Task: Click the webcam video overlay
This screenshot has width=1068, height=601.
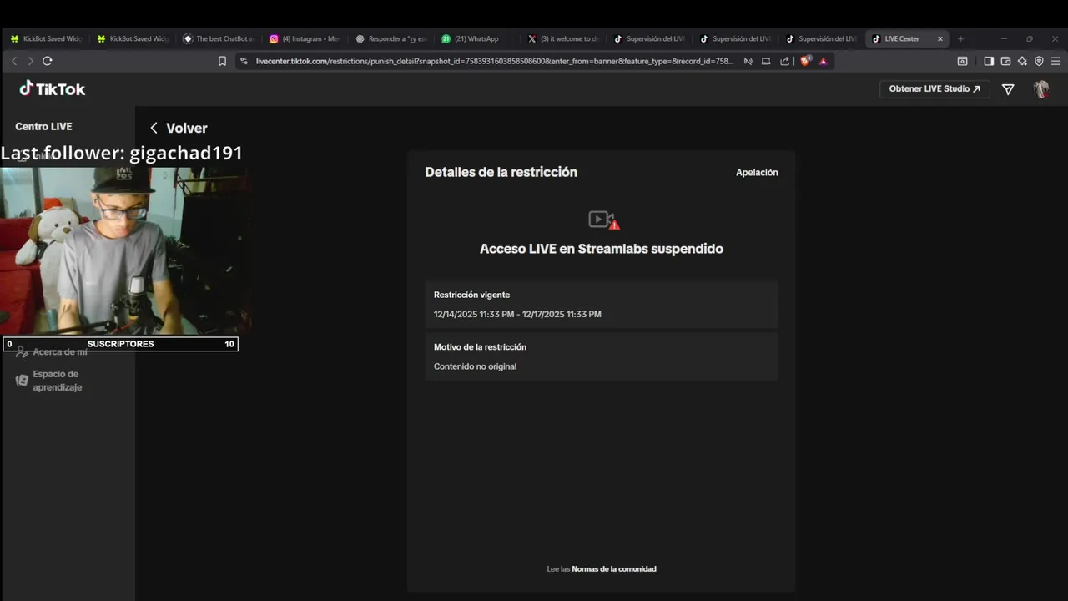Action: click(x=125, y=250)
